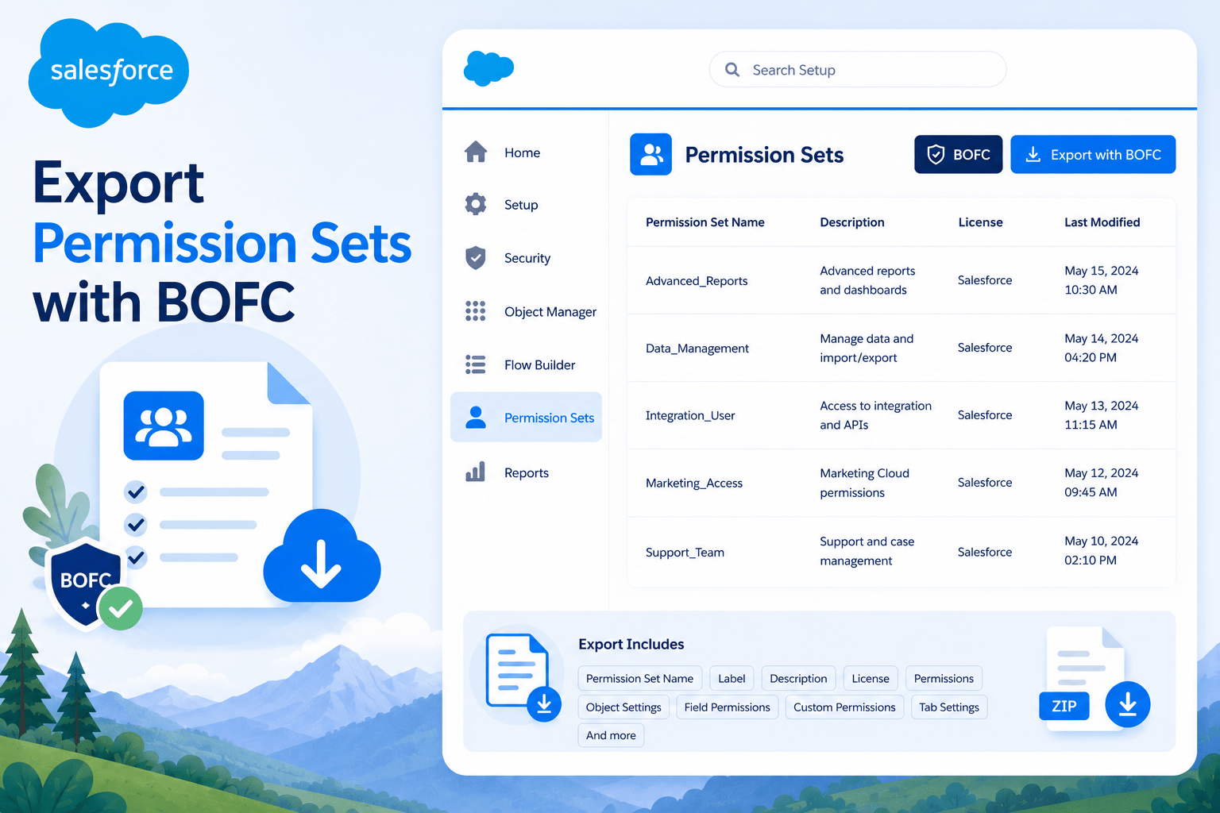The image size is (1220, 813).
Task: Click "Advanced reports and dashboards" description
Action: (x=867, y=280)
